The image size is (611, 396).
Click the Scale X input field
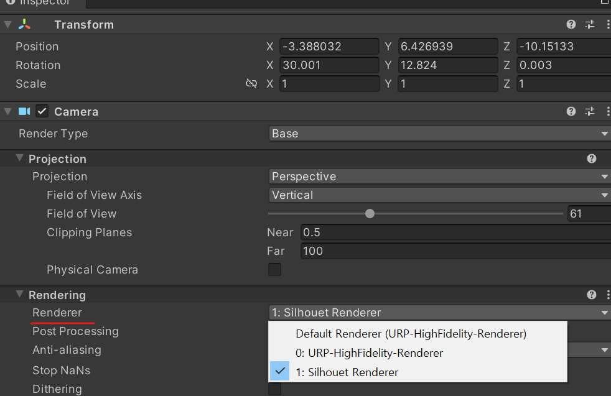point(329,84)
